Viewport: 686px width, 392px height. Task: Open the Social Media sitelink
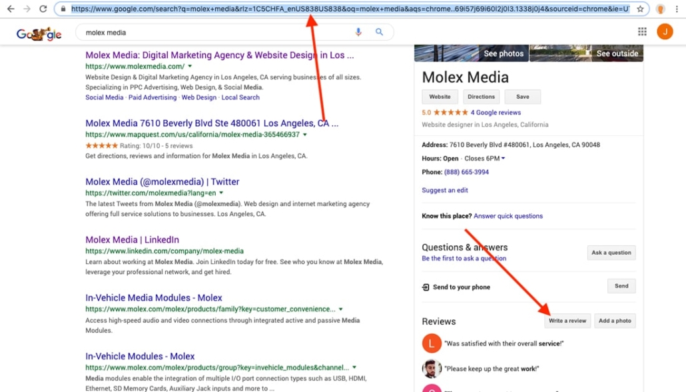[104, 97]
